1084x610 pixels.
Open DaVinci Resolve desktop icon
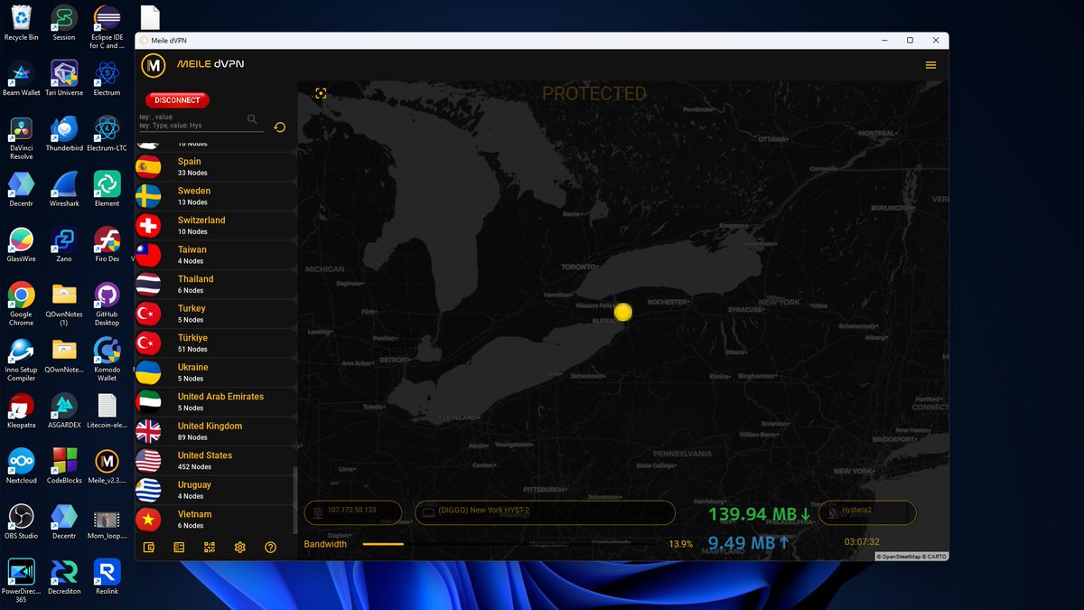21,136
